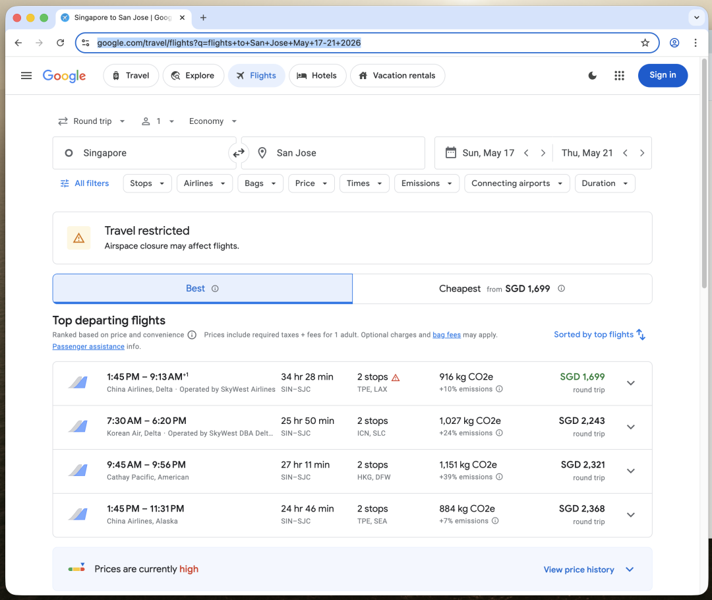712x600 pixels.
Task: Open return date Thu, May 21
Action: point(587,153)
